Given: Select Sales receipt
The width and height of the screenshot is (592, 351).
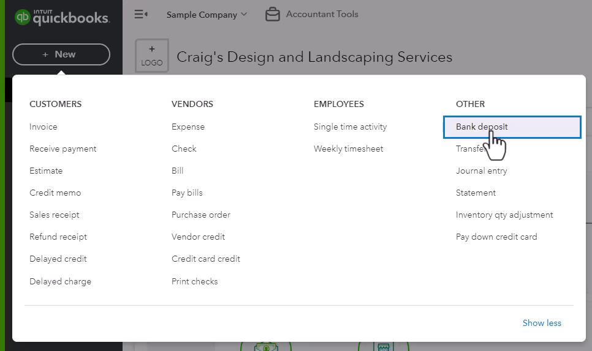Looking at the screenshot, I should 55,215.
